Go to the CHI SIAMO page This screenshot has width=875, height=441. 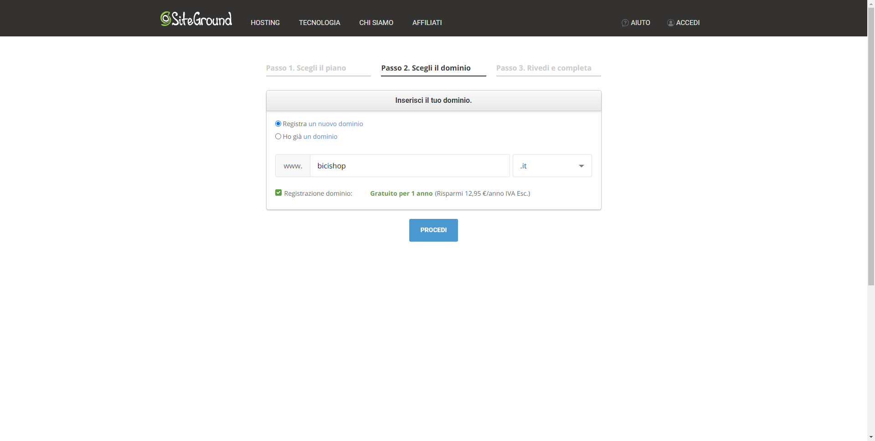(x=376, y=23)
